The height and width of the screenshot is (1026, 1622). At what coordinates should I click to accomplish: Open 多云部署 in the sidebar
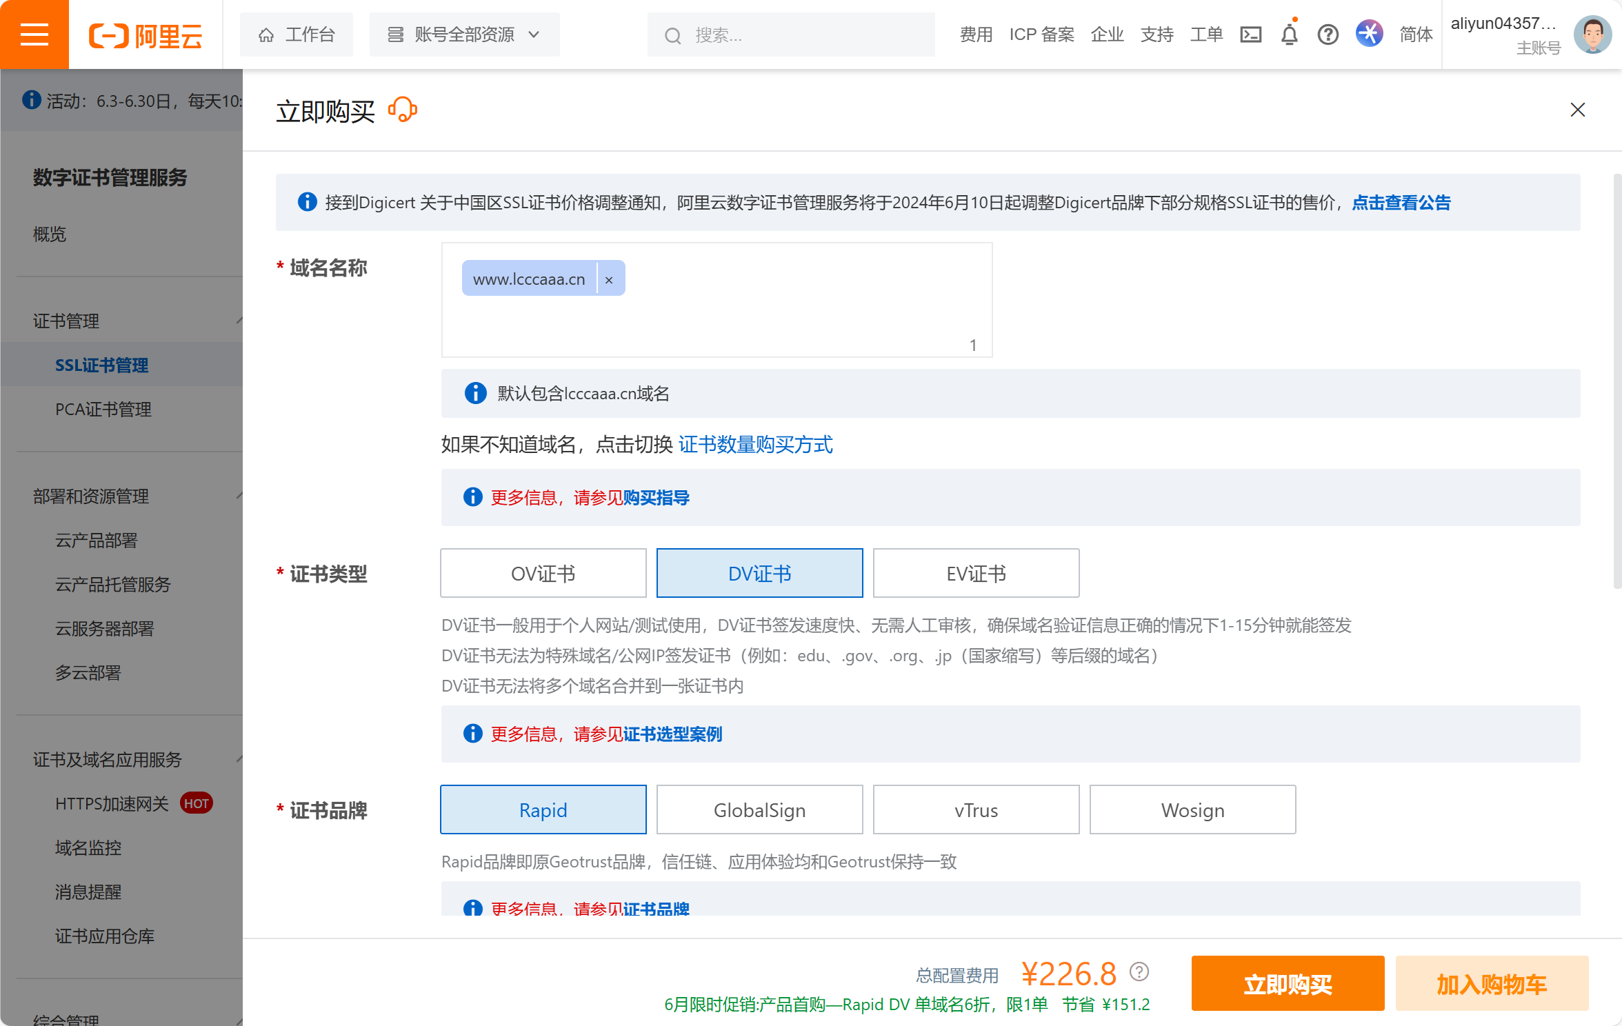(x=88, y=672)
